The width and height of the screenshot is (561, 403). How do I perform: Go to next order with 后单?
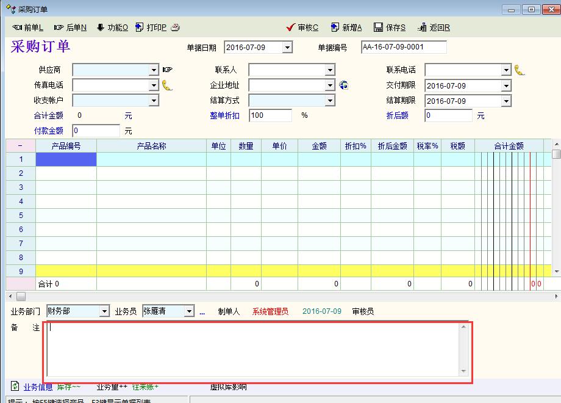pyautogui.click(x=70, y=27)
